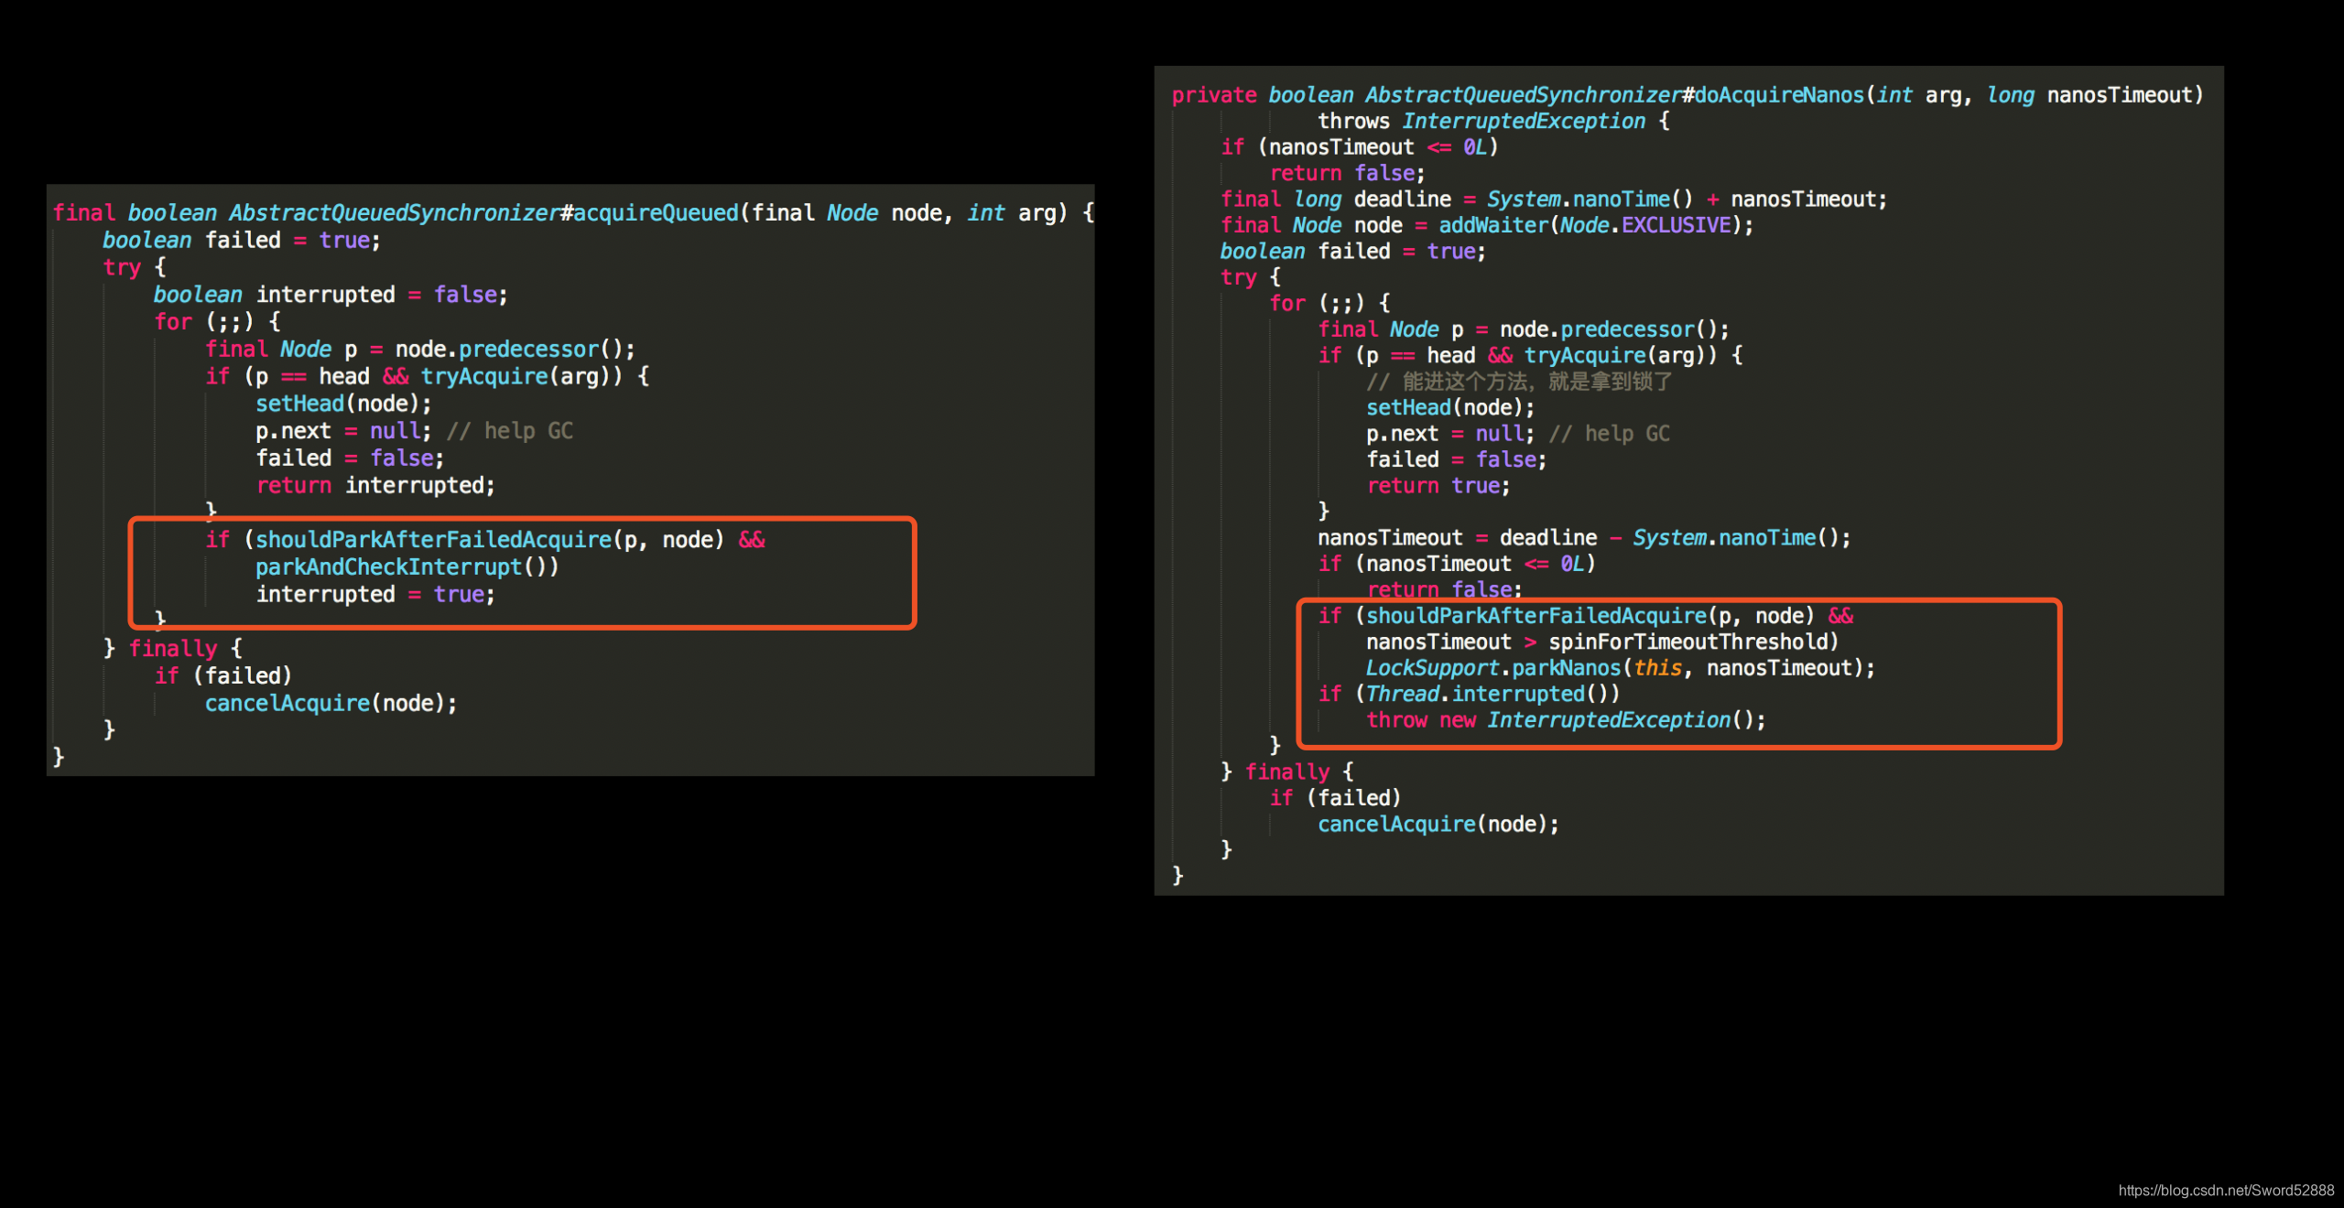Click the Chinese comment in right code
This screenshot has height=1208, width=2344.
1520,382
